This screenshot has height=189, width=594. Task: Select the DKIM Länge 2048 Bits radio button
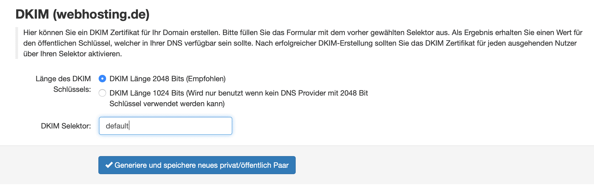[x=102, y=79]
